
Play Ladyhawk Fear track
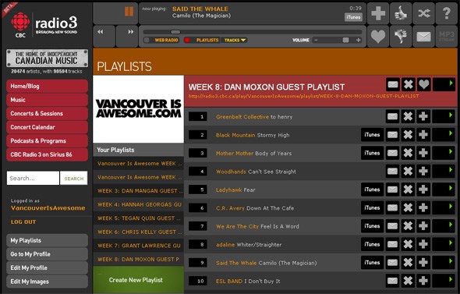tap(444, 190)
